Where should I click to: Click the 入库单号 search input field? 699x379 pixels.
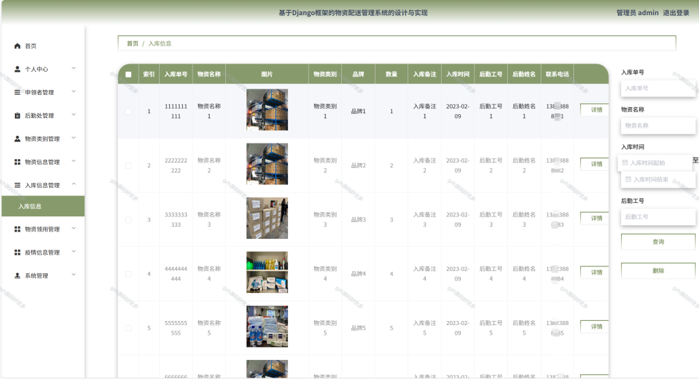coord(658,88)
